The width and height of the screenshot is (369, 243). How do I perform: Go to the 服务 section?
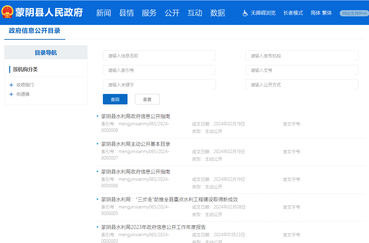149,13
